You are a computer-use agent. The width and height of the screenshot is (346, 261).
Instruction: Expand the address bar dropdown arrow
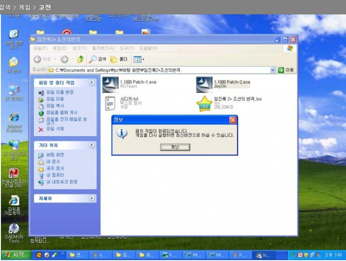coord(272,70)
